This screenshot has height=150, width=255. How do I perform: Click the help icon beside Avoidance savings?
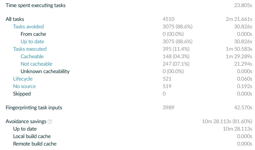click(x=50, y=122)
